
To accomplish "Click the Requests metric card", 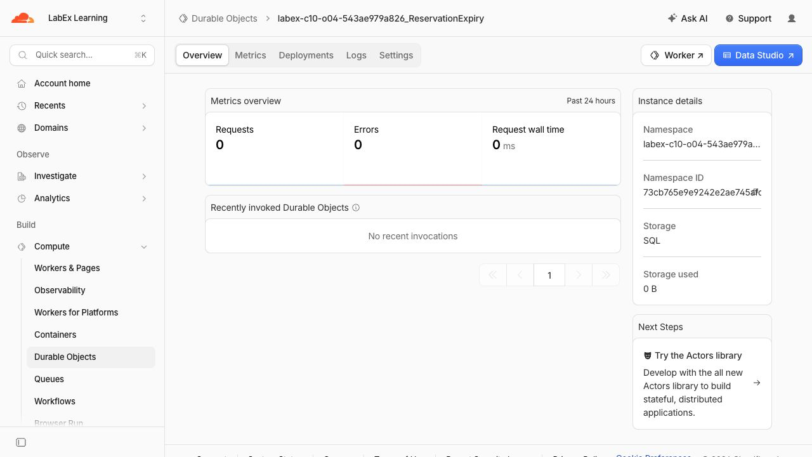I will click(274, 149).
